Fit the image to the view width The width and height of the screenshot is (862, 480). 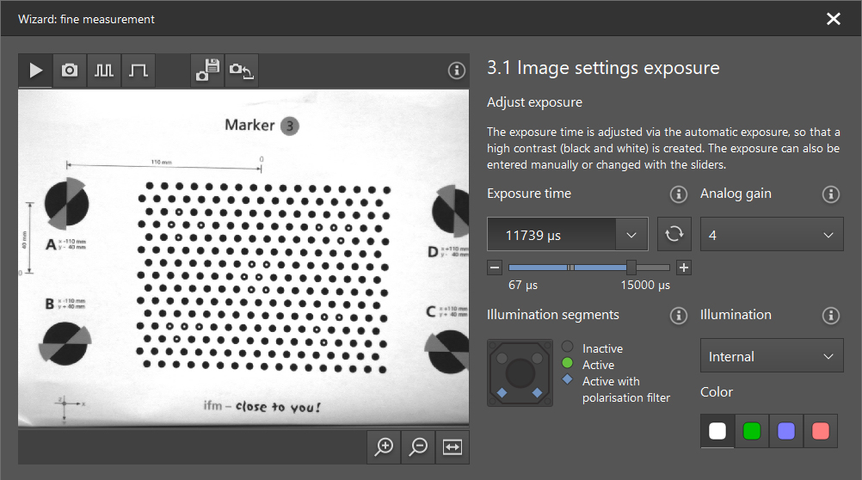click(453, 446)
